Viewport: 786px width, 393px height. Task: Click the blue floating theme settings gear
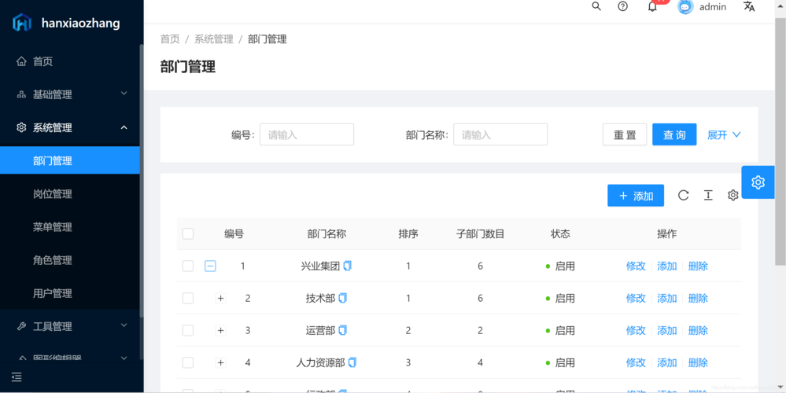758,182
